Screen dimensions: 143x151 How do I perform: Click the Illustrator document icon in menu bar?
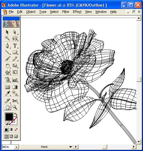pos(5,12)
